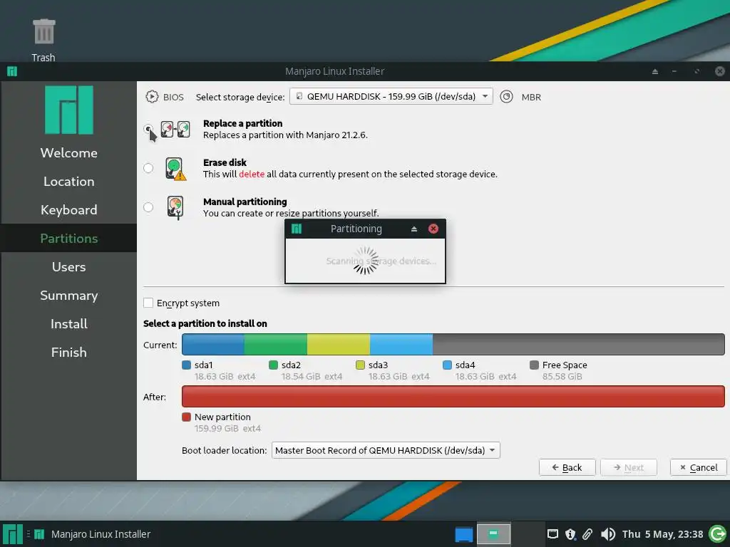Click the Back button
The height and width of the screenshot is (547, 730).
(567, 467)
